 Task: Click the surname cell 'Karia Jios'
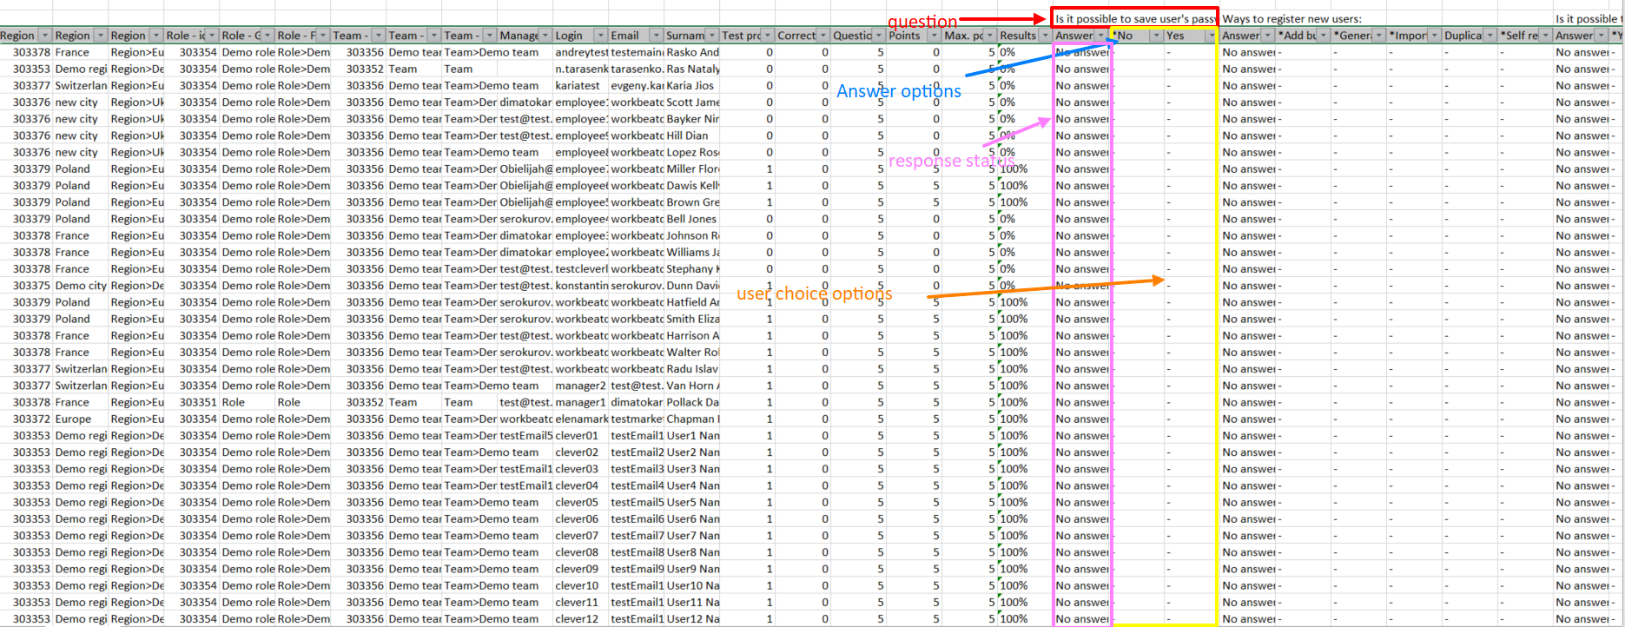(x=692, y=86)
